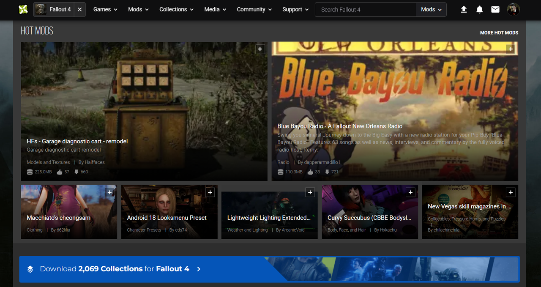Open Collectibles, Treasure Hunts, and Puzzles category

(x=467, y=219)
